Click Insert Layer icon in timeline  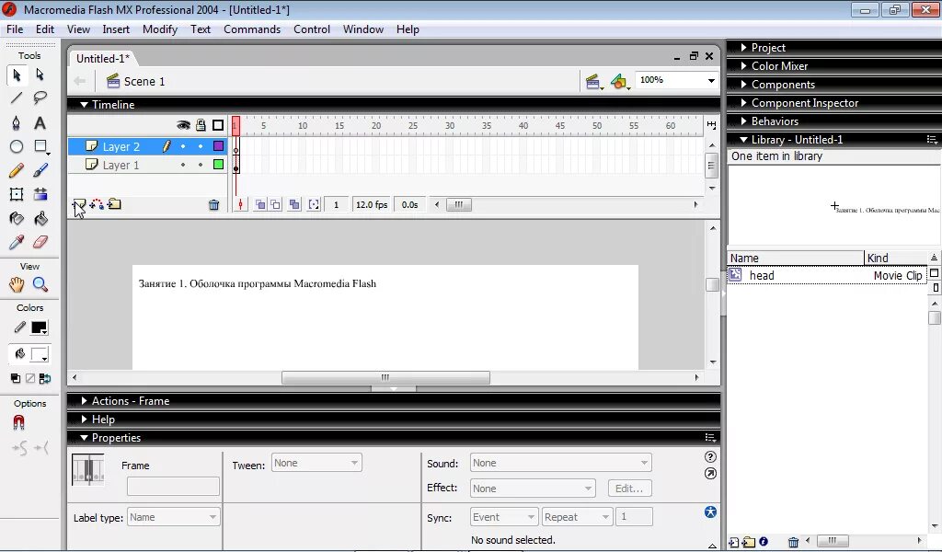(79, 205)
